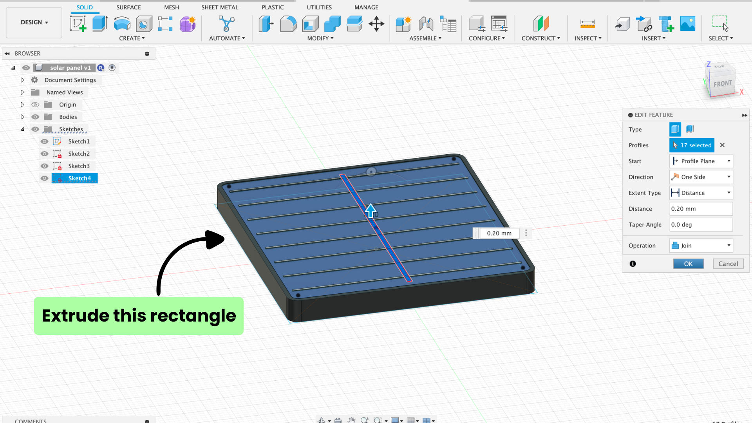
Task: Switch to the Utilities tab
Action: point(319,7)
